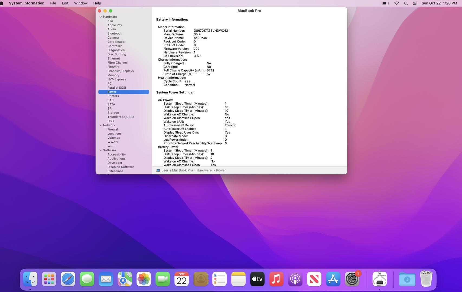Open the Photos app in Dock
462x292 pixels.
[144, 279]
